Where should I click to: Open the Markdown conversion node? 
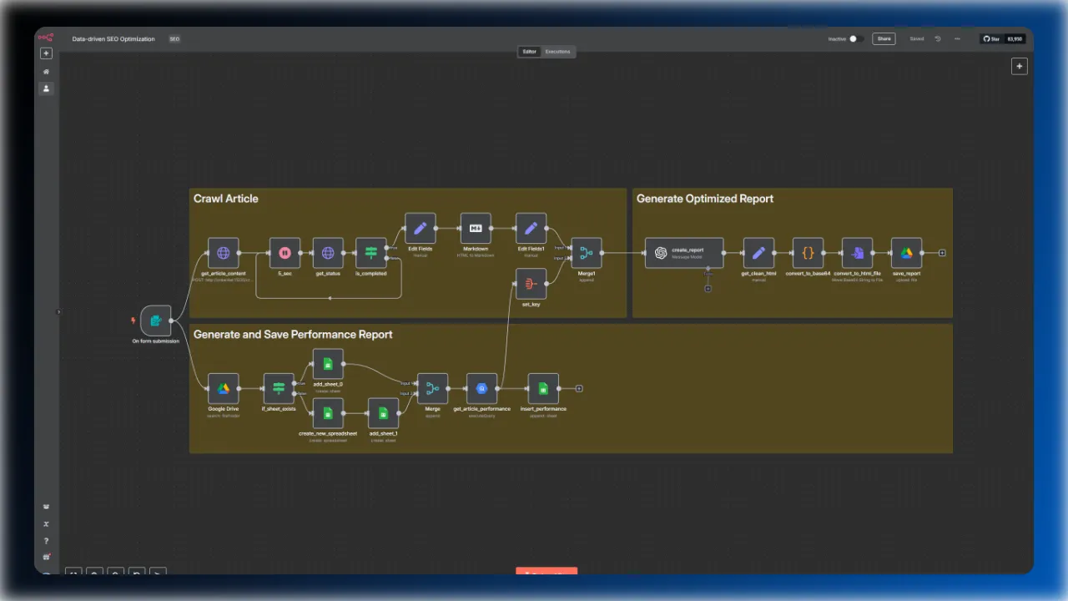point(476,228)
